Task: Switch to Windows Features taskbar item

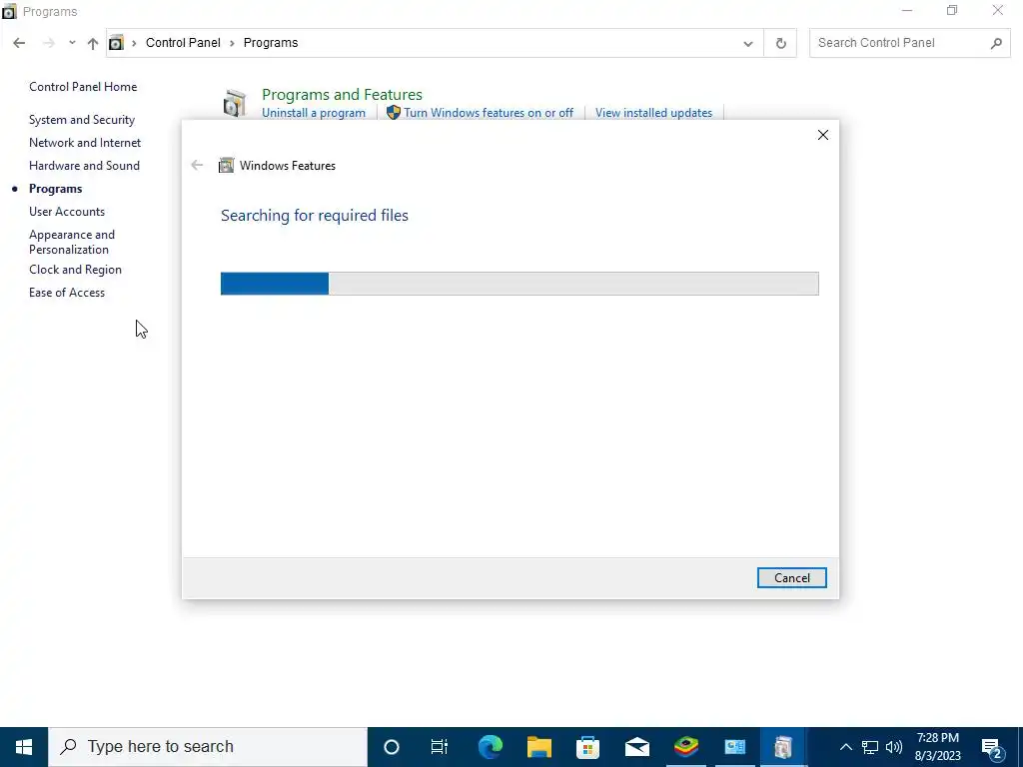Action: coord(783,747)
